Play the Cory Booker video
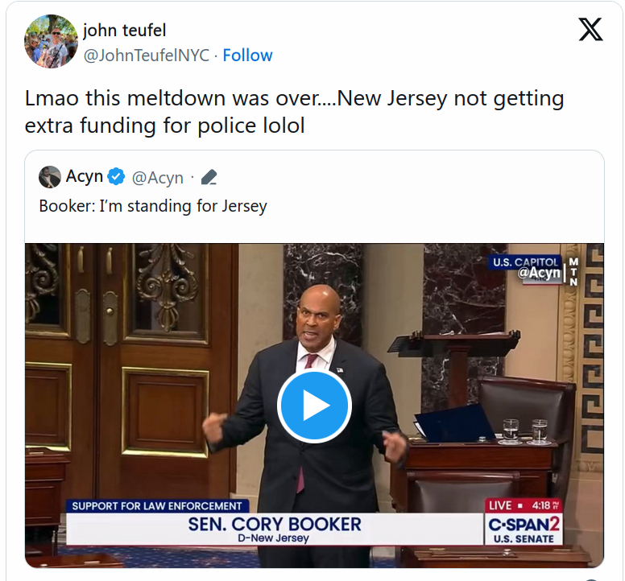The image size is (625, 581). click(314, 406)
